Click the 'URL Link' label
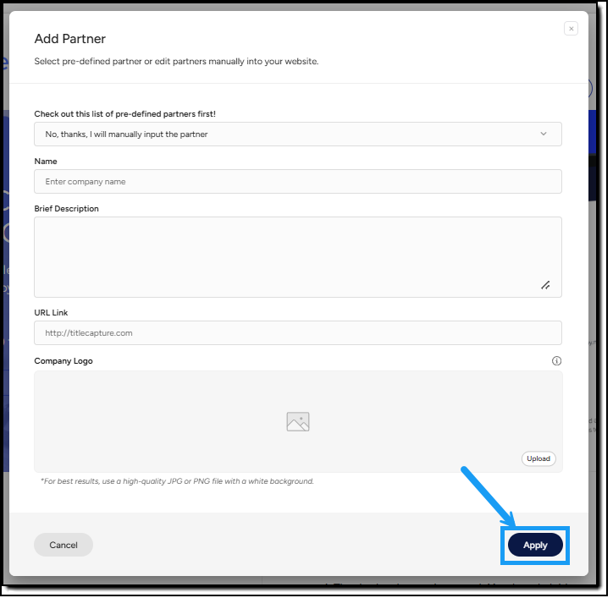 pos(51,313)
